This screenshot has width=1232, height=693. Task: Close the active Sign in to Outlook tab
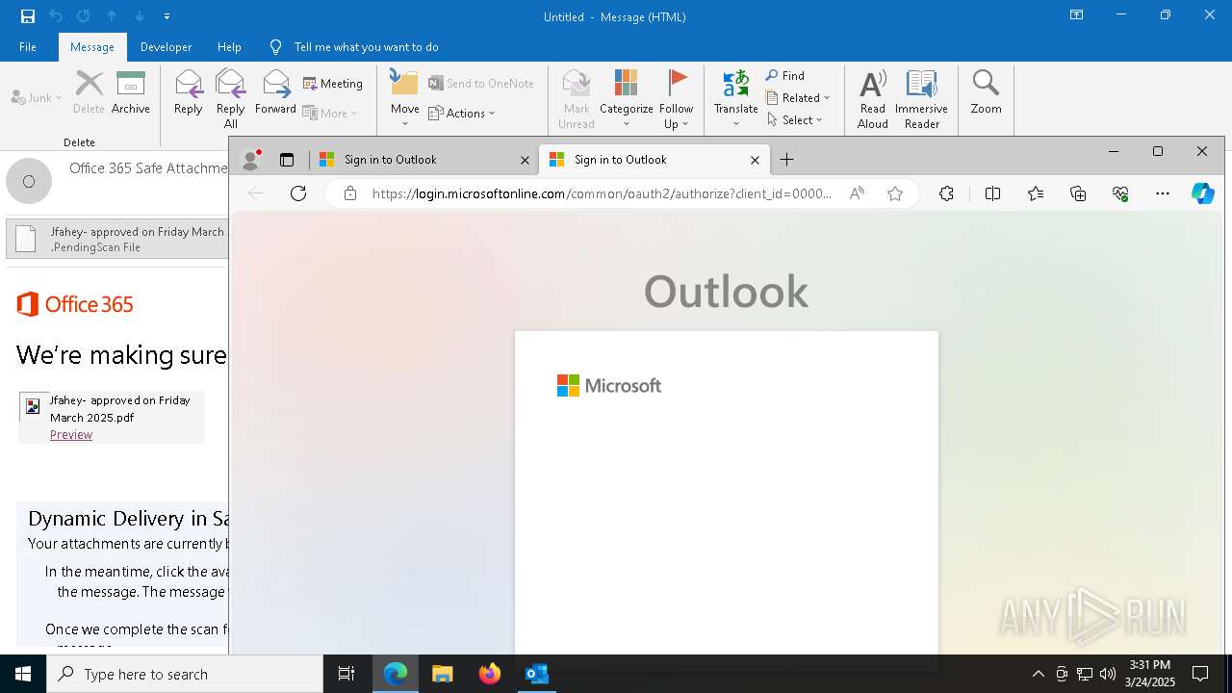click(755, 160)
